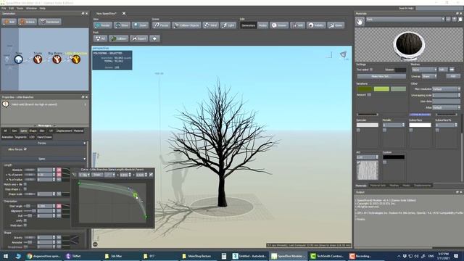Click the Render view toolbar button
This screenshot has width=464, height=261.
pyautogui.click(x=103, y=25)
